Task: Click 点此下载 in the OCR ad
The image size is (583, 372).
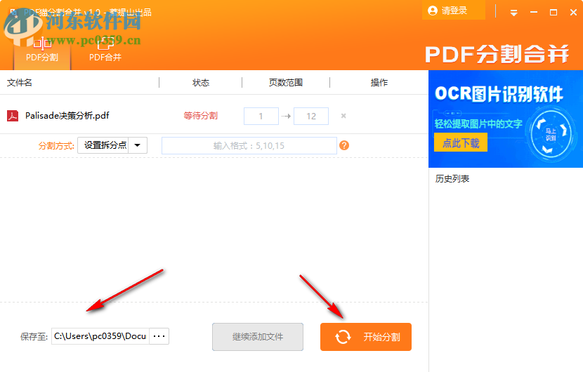Action: pyautogui.click(x=461, y=142)
